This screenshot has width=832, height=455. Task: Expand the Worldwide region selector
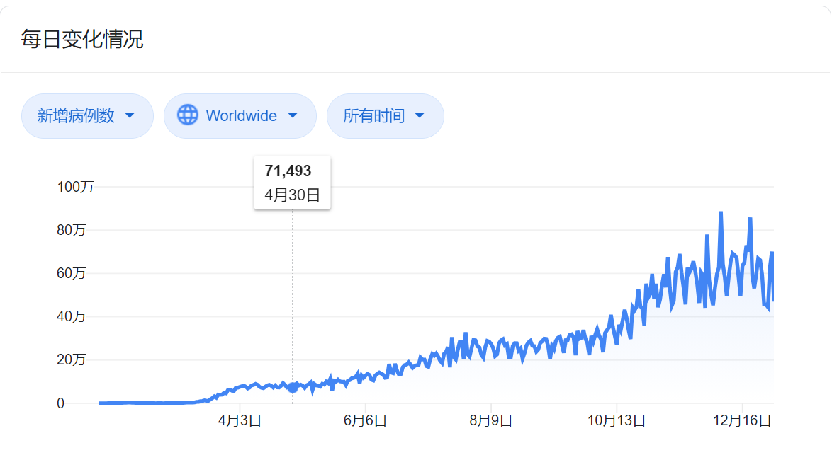pos(240,116)
